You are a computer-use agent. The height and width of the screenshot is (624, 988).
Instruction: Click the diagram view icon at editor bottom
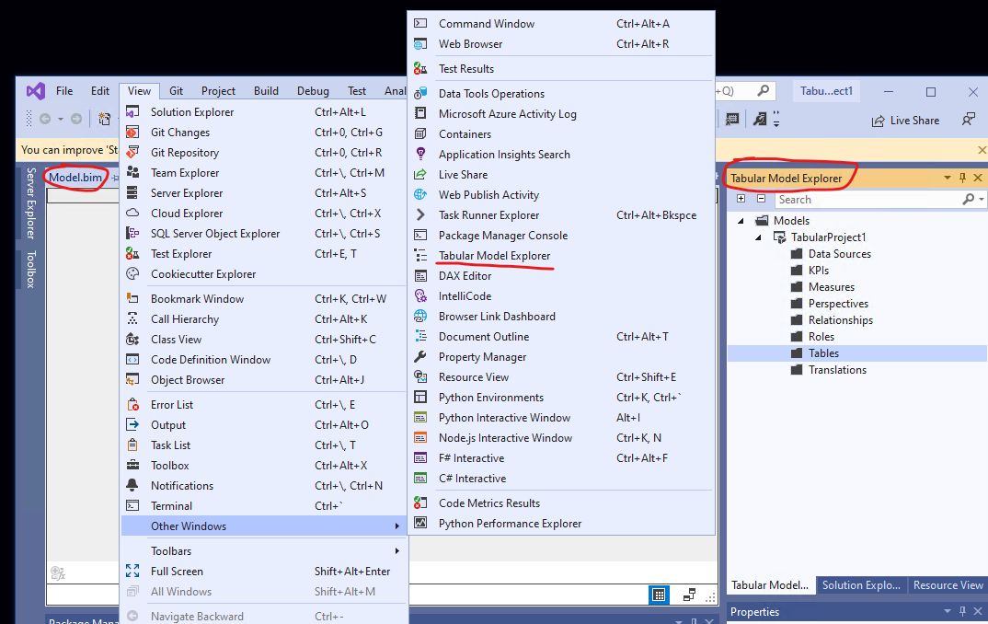[x=689, y=595]
